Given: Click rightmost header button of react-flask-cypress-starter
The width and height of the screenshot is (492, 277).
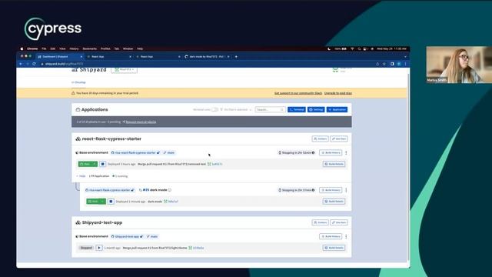Looking at the screenshot, I should 339,138.
